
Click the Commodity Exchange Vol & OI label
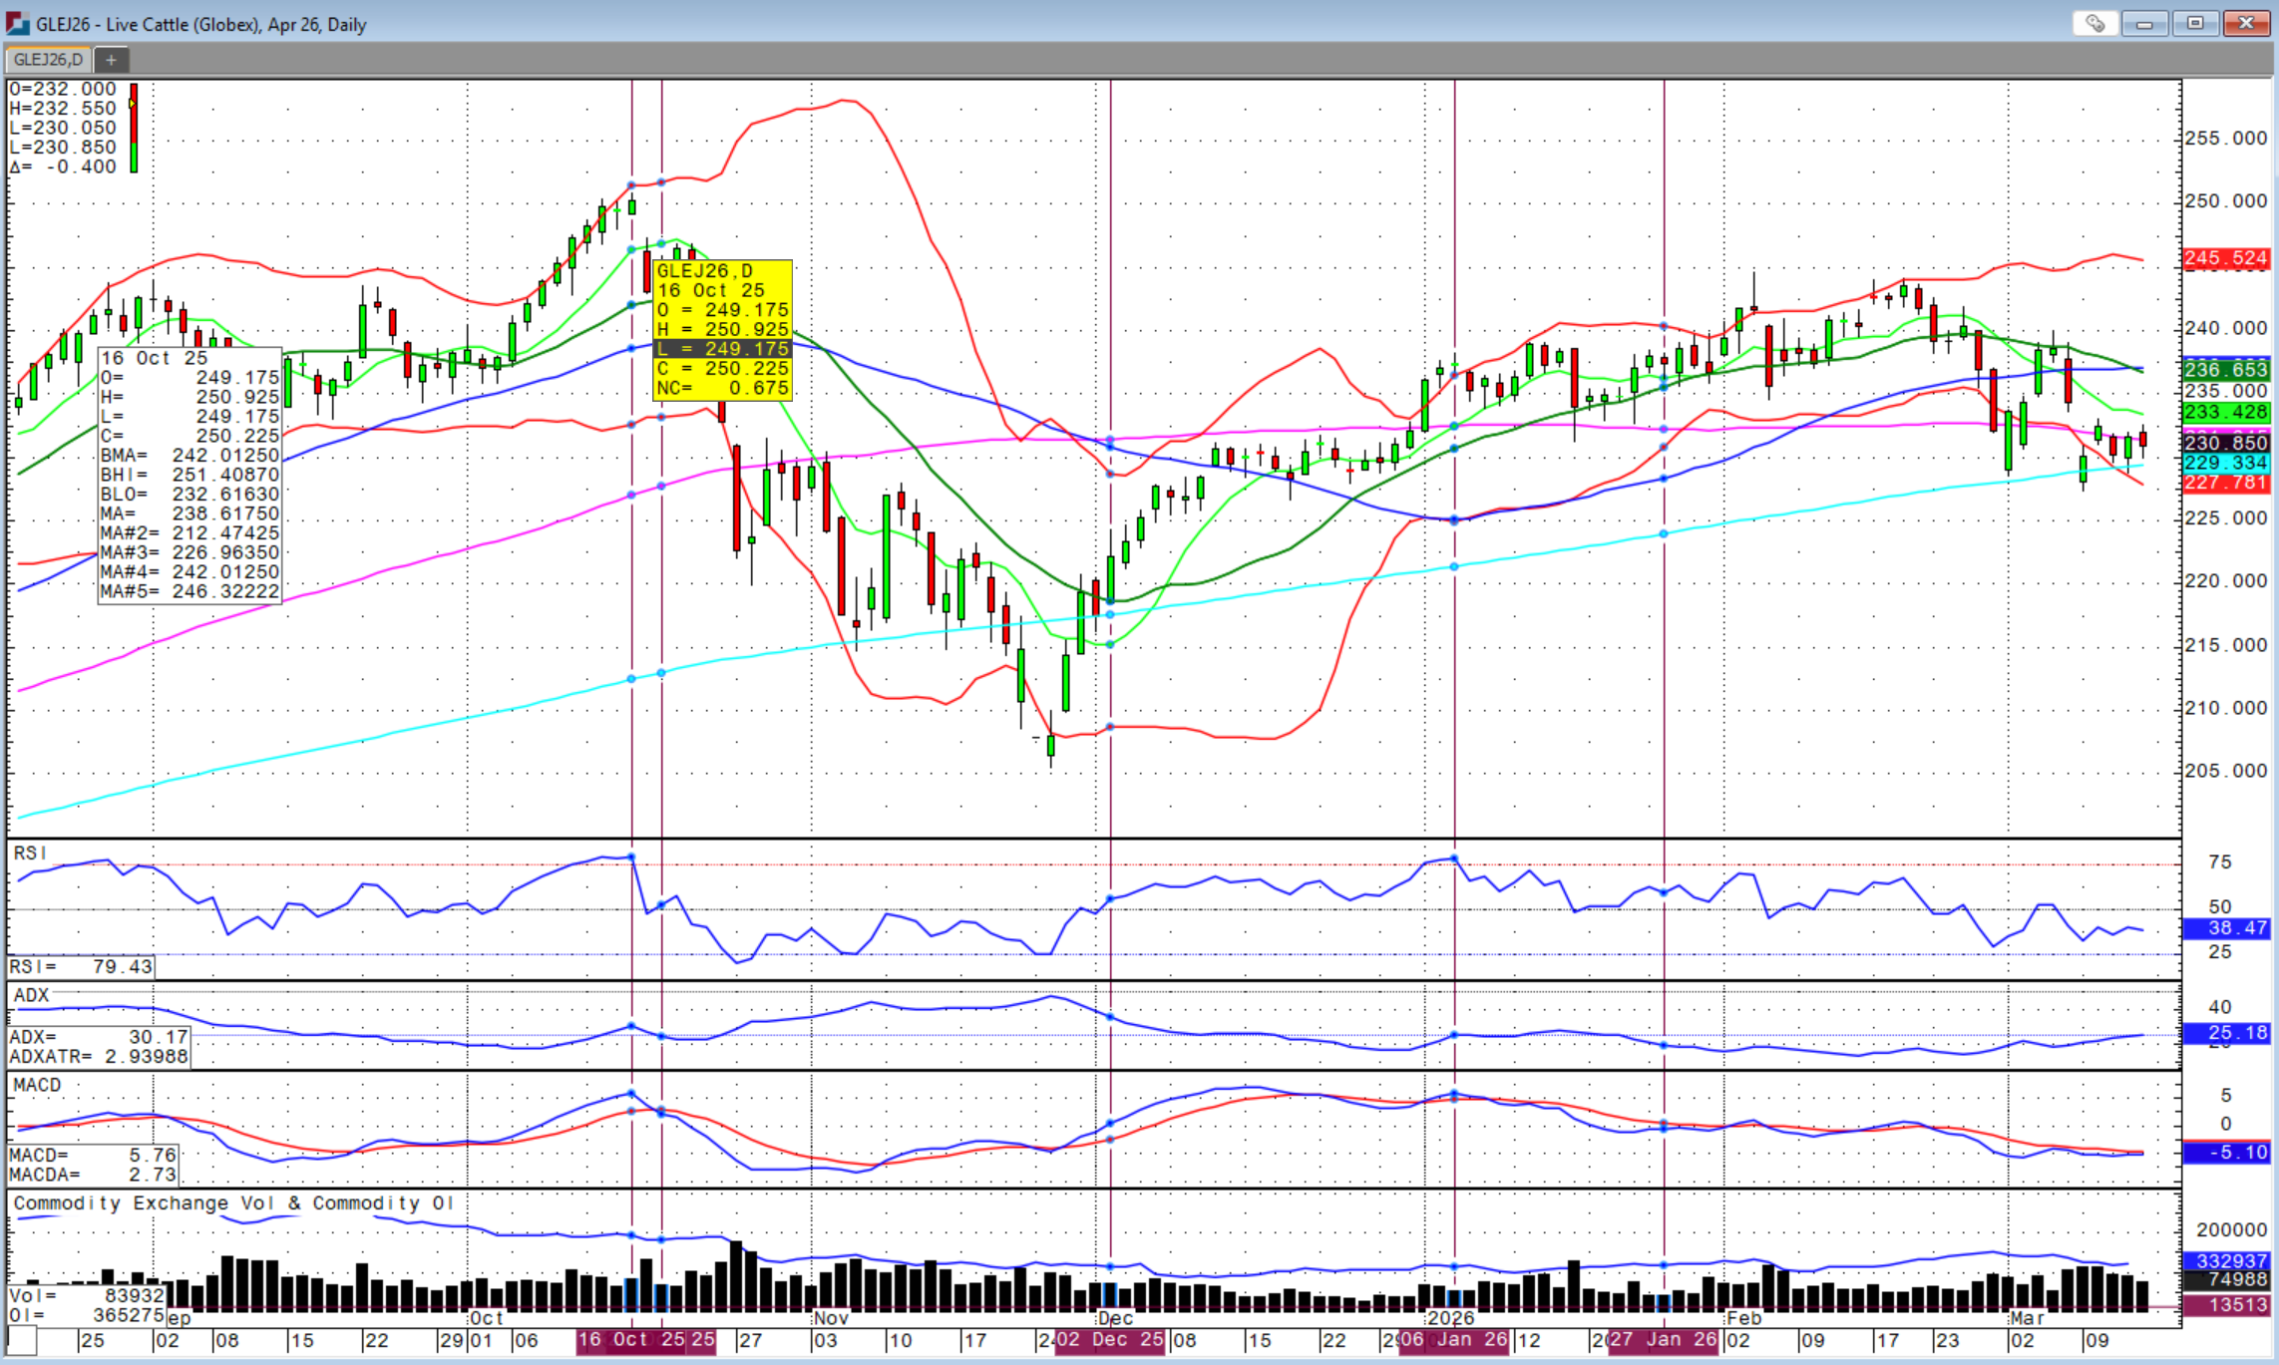pyautogui.click(x=233, y=1203)
